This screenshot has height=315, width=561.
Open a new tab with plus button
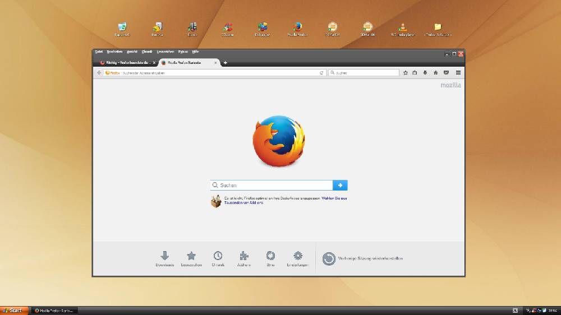pos(225,63)
